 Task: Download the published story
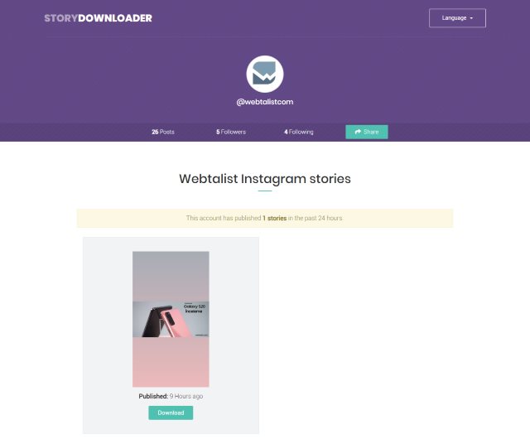(171, 413)
